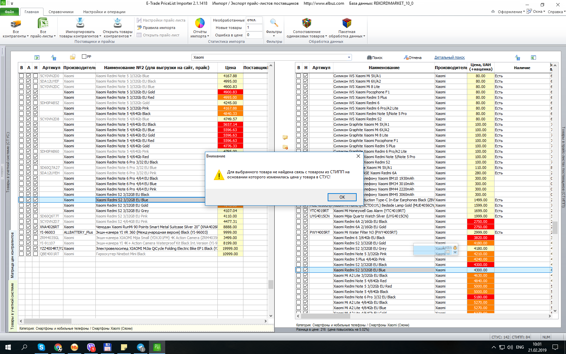Image resolution: width=566 pixels, height=354 pixels.
Task: Click the left grid horizontal scrollbar thumb
Action: 47,321
